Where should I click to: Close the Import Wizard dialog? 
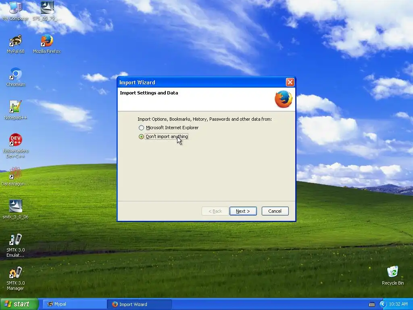tap(290, 82)
